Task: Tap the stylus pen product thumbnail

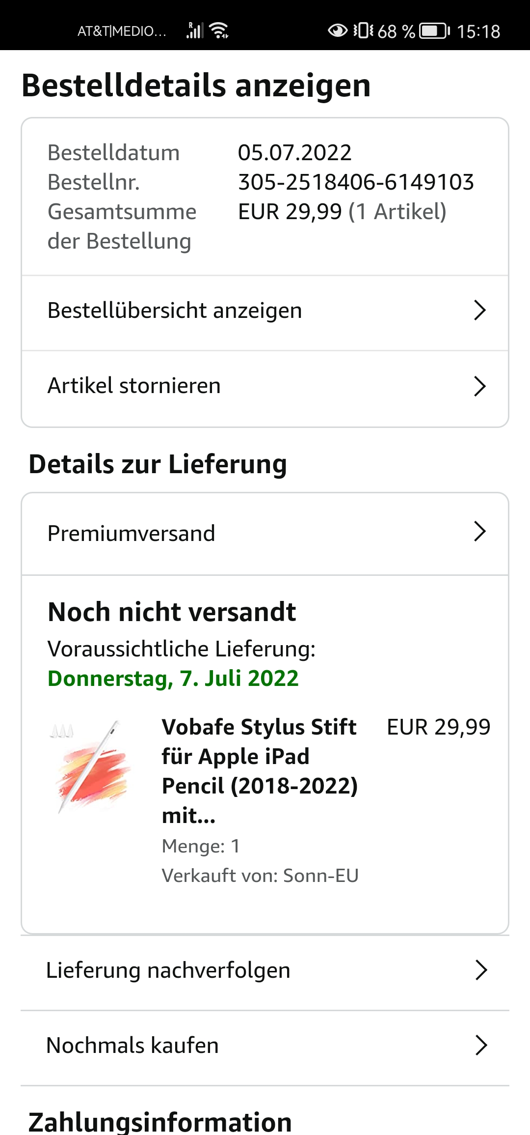Action: [91, 767]
